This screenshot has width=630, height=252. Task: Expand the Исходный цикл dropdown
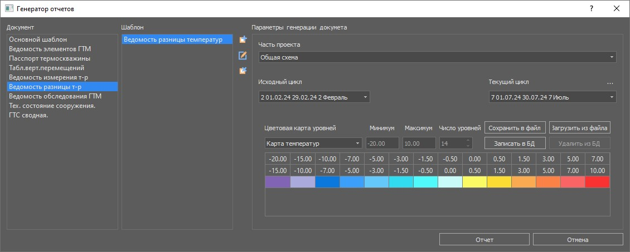314,97
